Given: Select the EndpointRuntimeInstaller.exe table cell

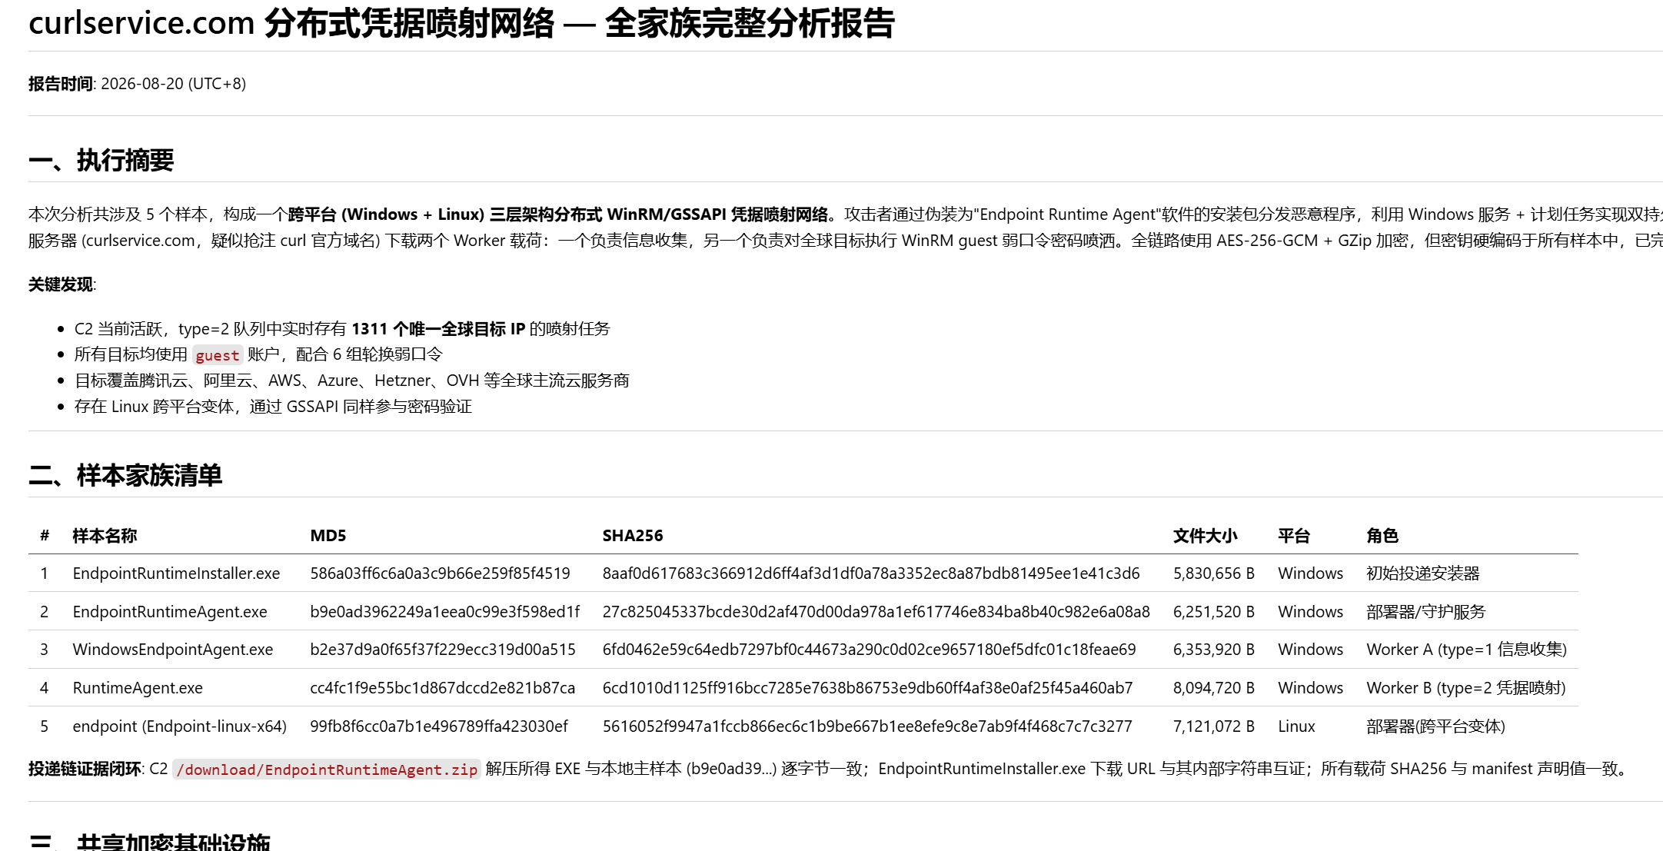Looking at the screenshot, I should click(x=176, y=573).
